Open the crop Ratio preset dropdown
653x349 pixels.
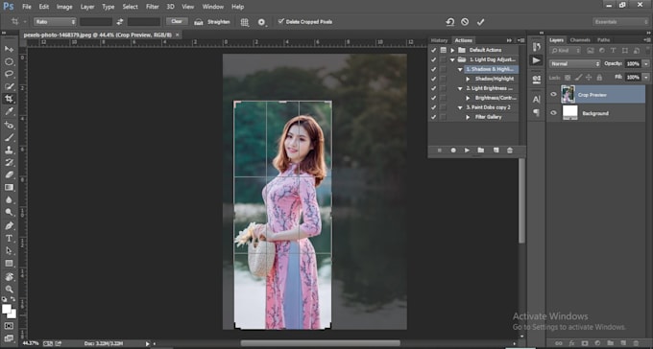point(55,22)
